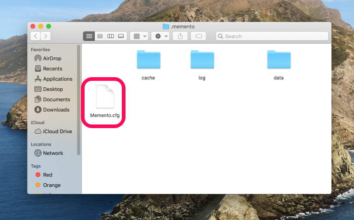Go forward with the right arrow button
The image size is (354, 220).
[x=46, y=36]
